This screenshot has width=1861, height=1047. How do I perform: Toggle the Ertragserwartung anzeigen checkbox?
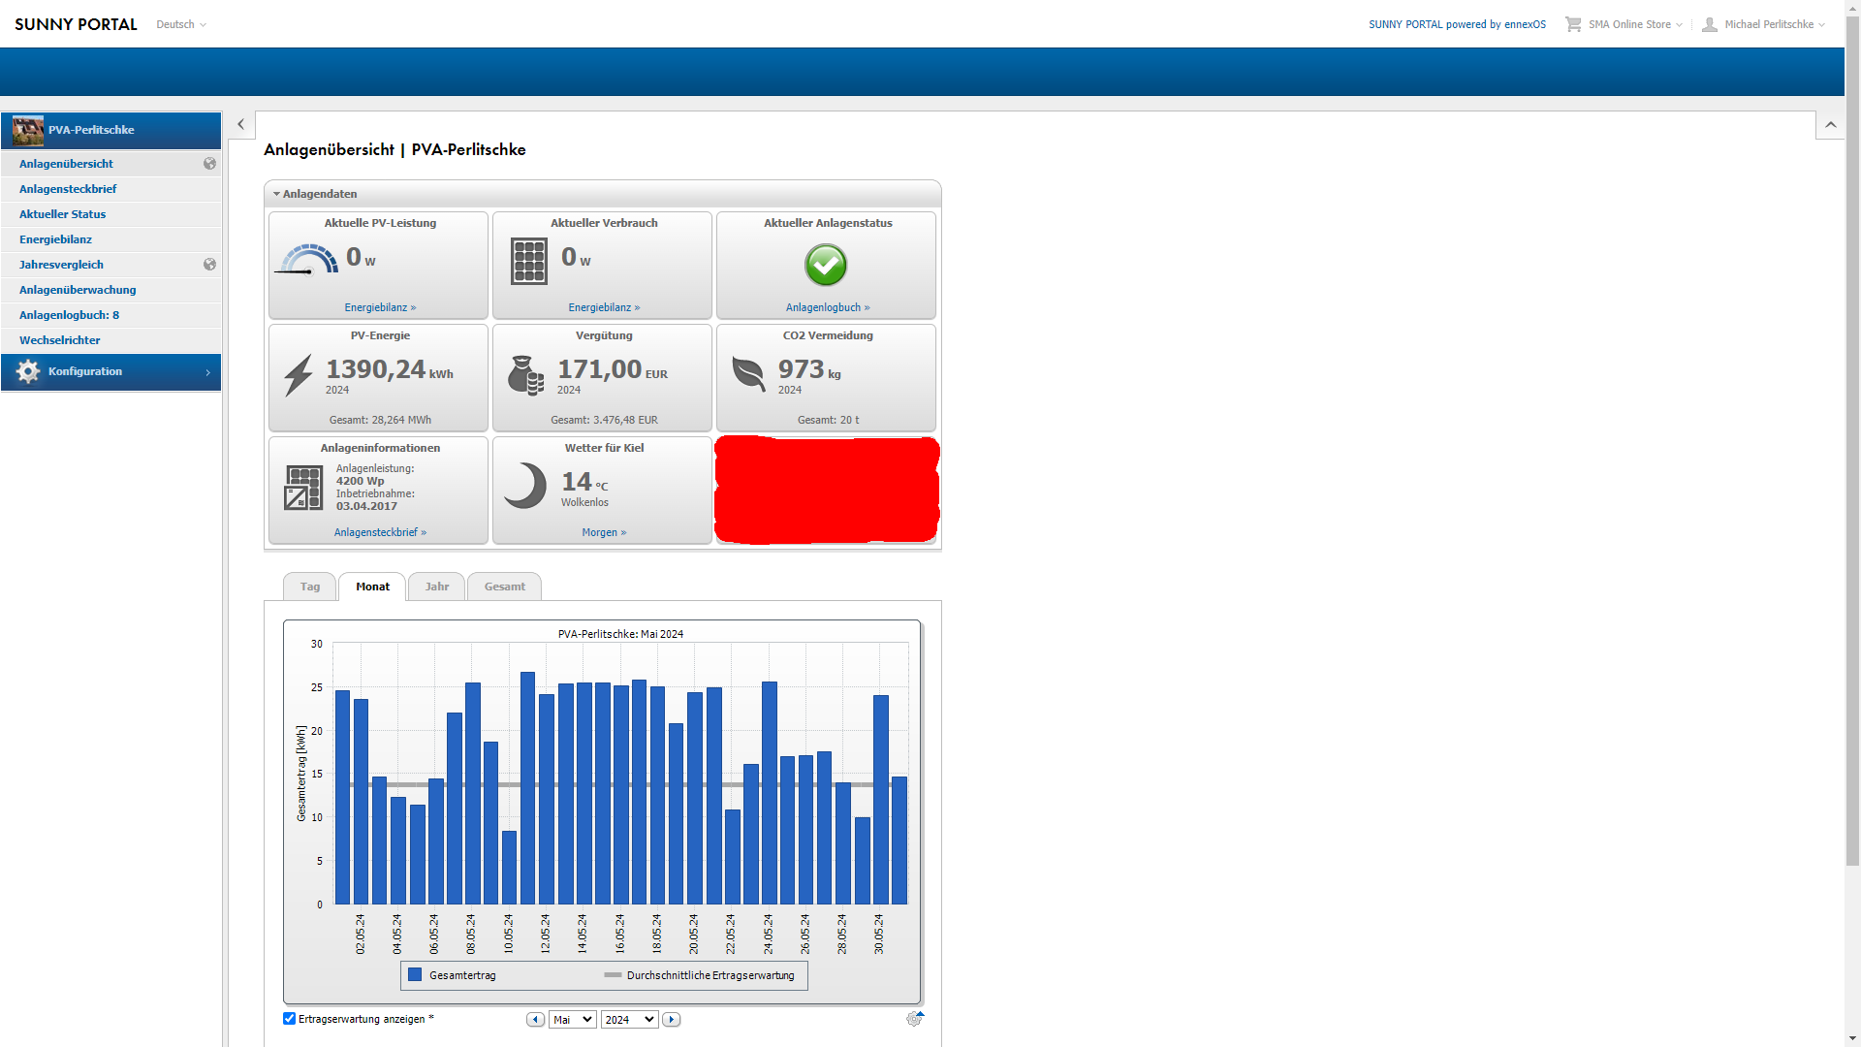[289, 1018]
